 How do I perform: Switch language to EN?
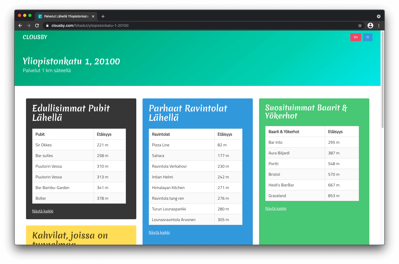[356, 37]
